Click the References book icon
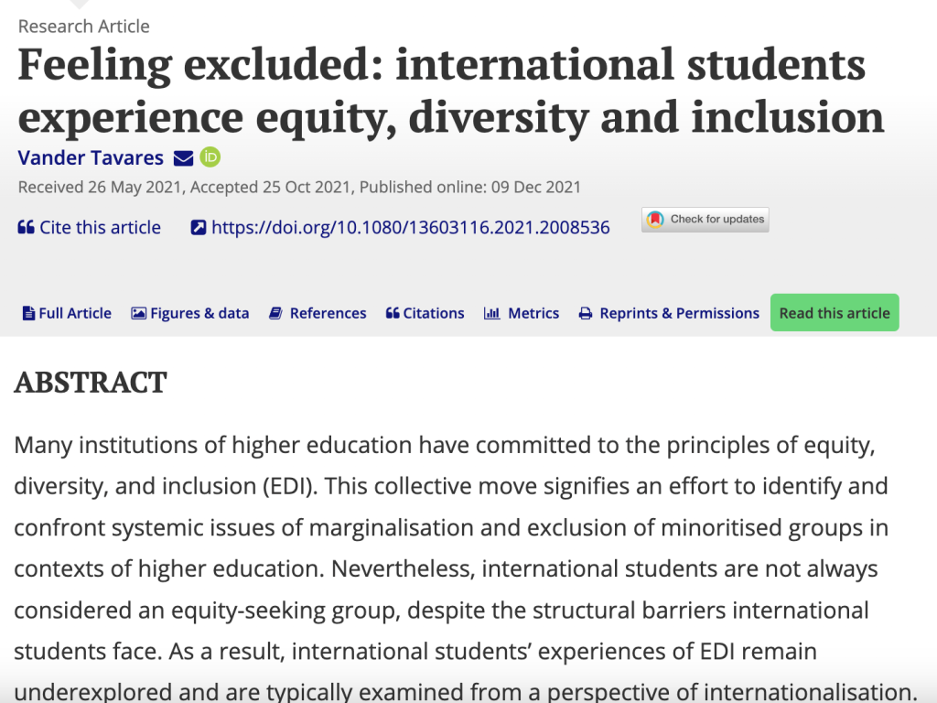Image resolution: width=937 pixels, height=703 pixels. pyautogui.click(x=275, y=313)
